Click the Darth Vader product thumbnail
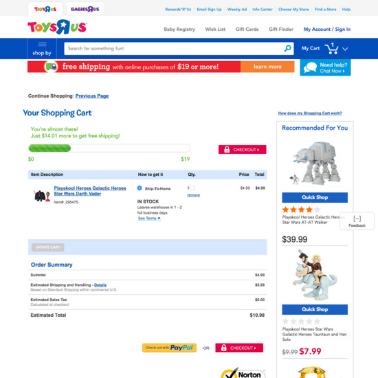 (42, 195)
